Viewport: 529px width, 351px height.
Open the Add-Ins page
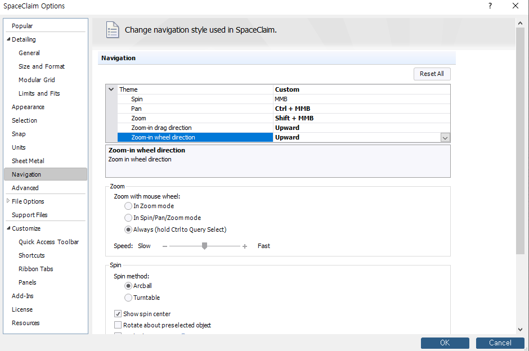click(x=23, y=296)
